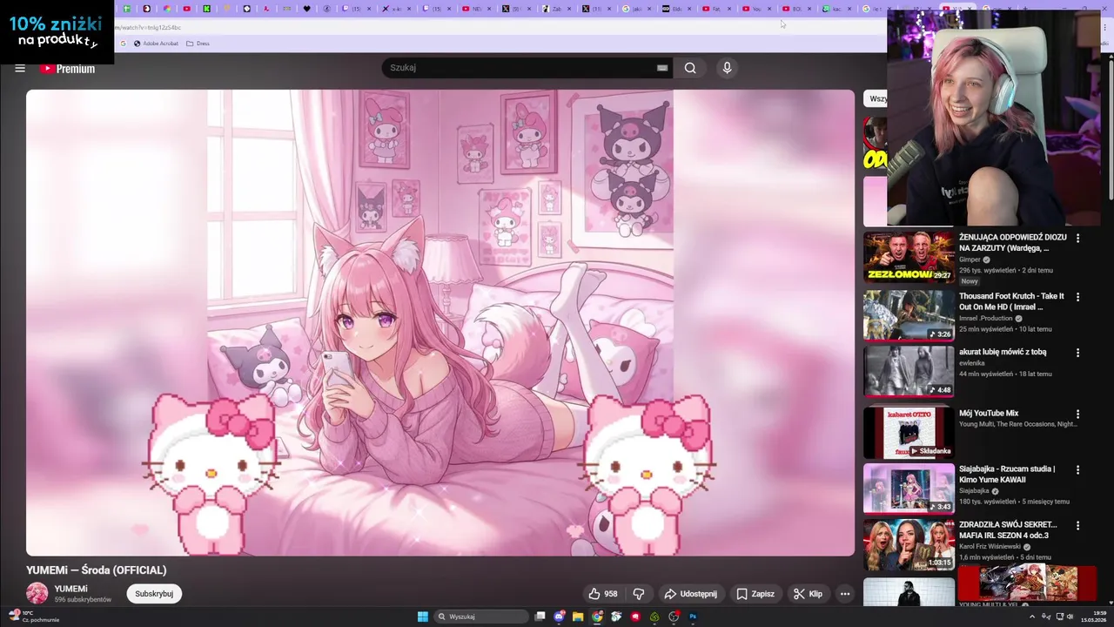The height and width of the screenshot is (627, 1114).
Task: Open the Windows Start menu
Action: (x=423, y=617)
